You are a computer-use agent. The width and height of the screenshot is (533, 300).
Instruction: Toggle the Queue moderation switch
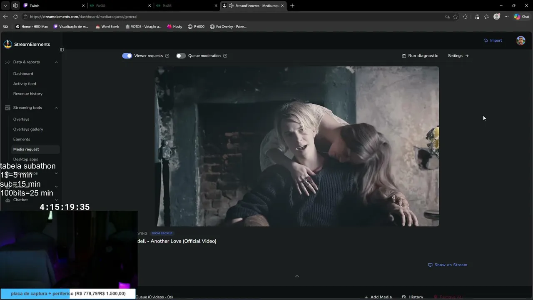(181, 56)
